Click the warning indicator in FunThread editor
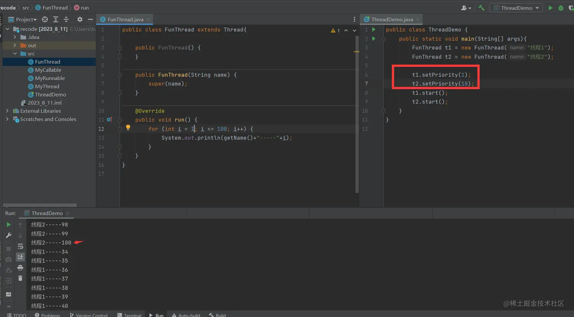 pos(335,30)
